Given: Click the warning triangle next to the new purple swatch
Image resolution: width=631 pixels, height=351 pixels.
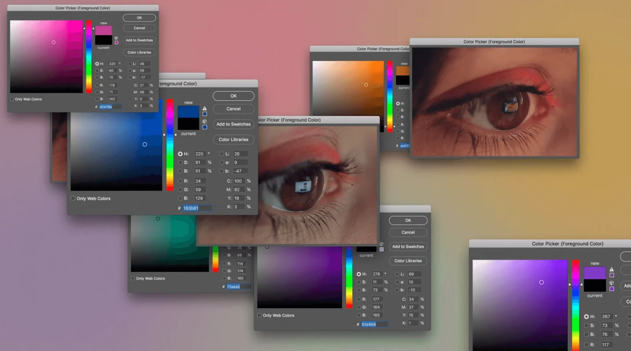Looking at the screenshot, I should pos(612,270).
